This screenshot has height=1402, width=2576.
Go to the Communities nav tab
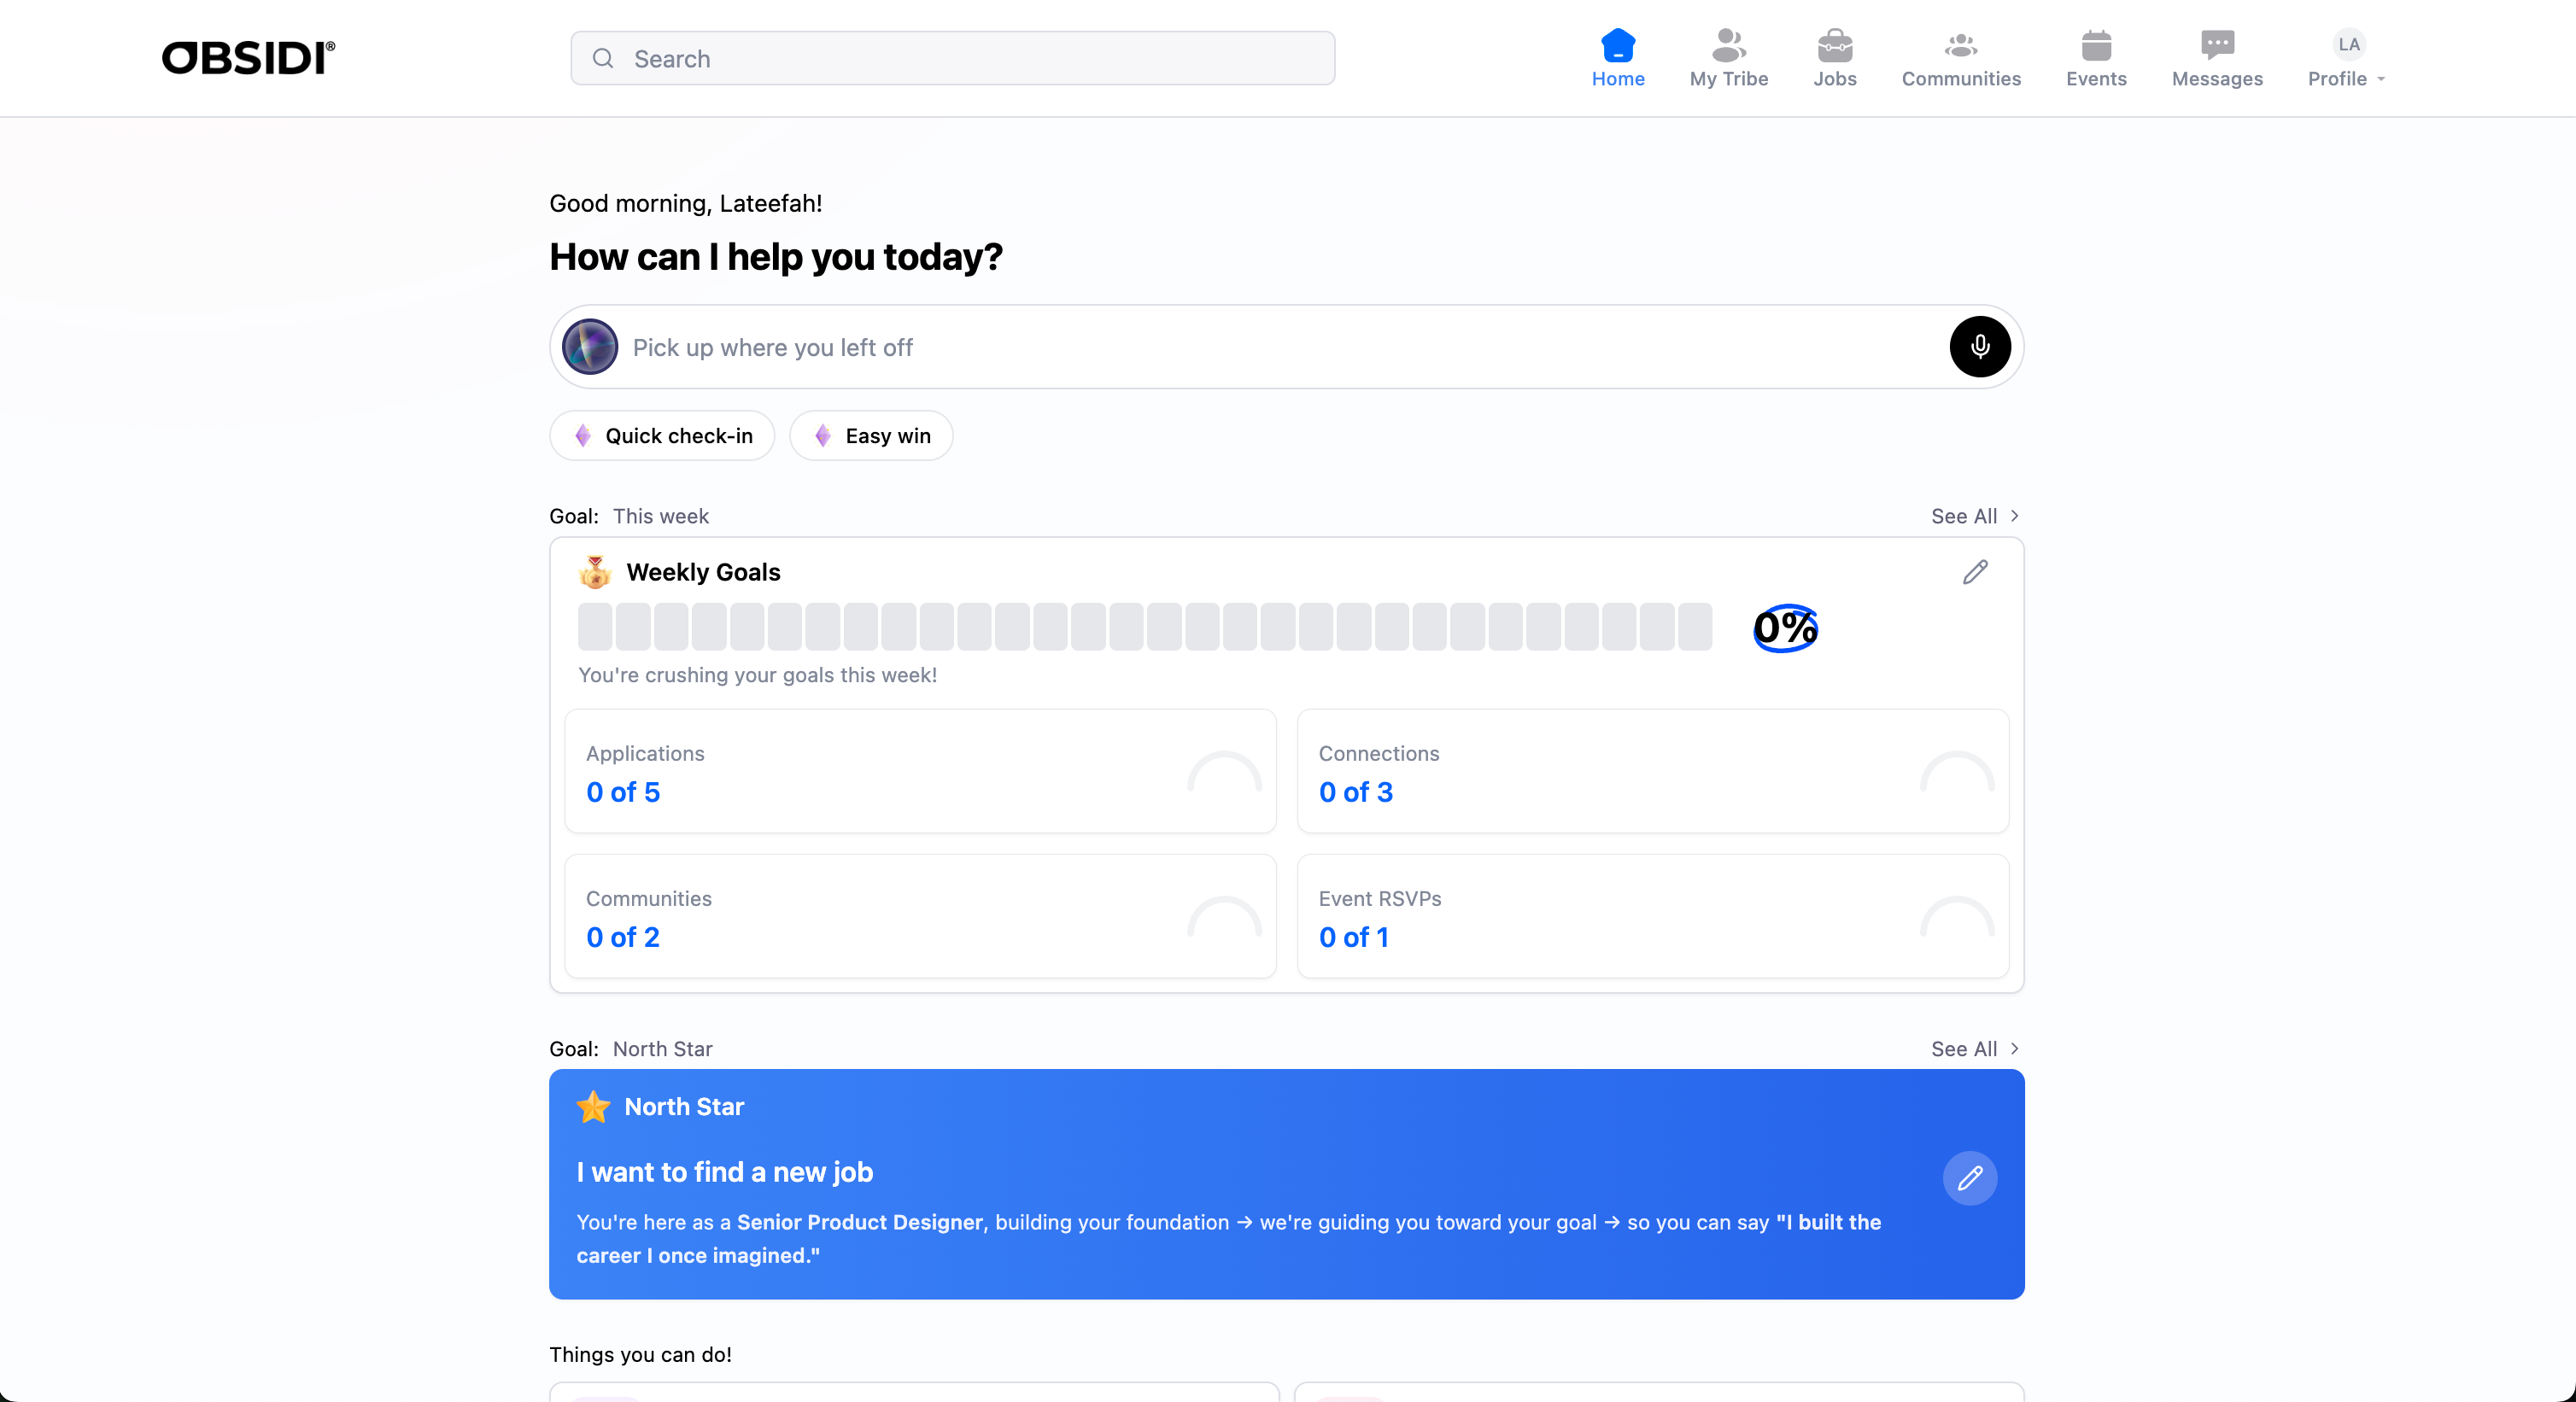[x=1960, y=58]
